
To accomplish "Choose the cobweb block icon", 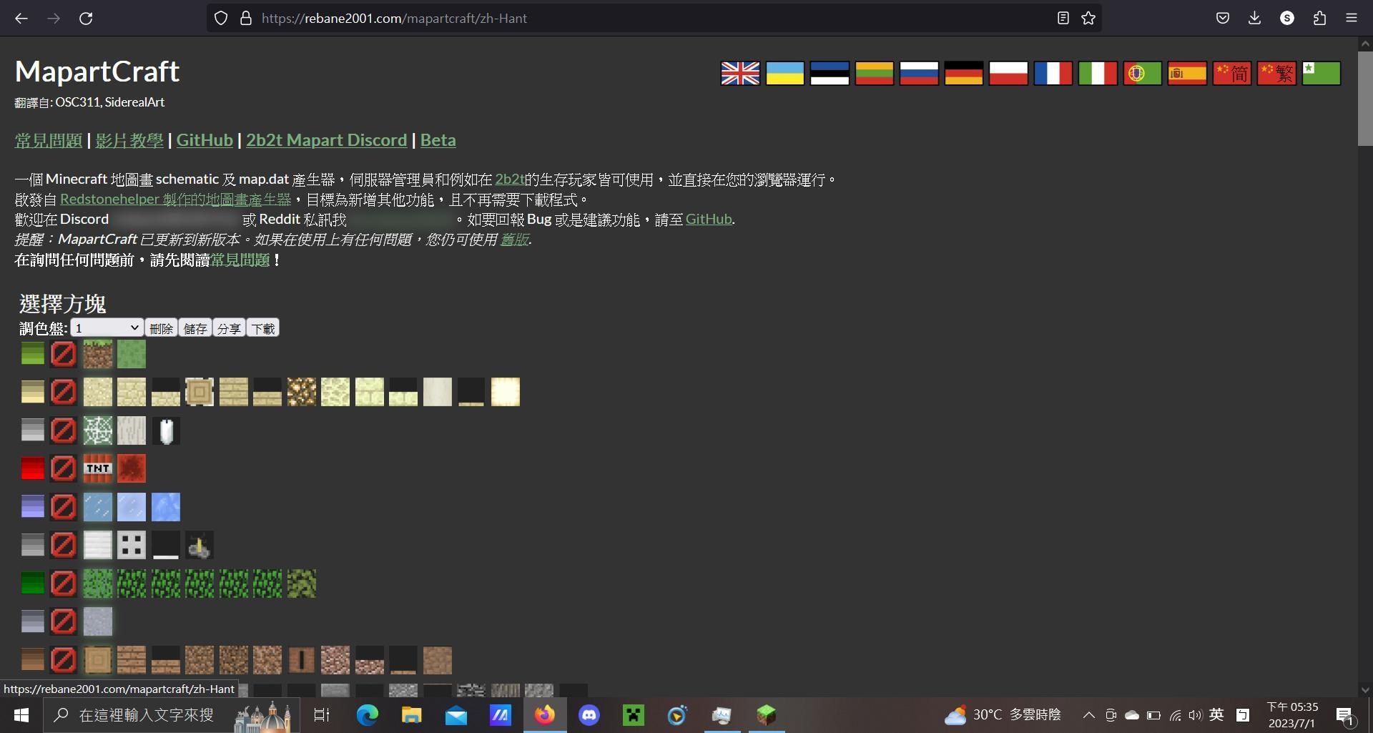I will (98, 431).
